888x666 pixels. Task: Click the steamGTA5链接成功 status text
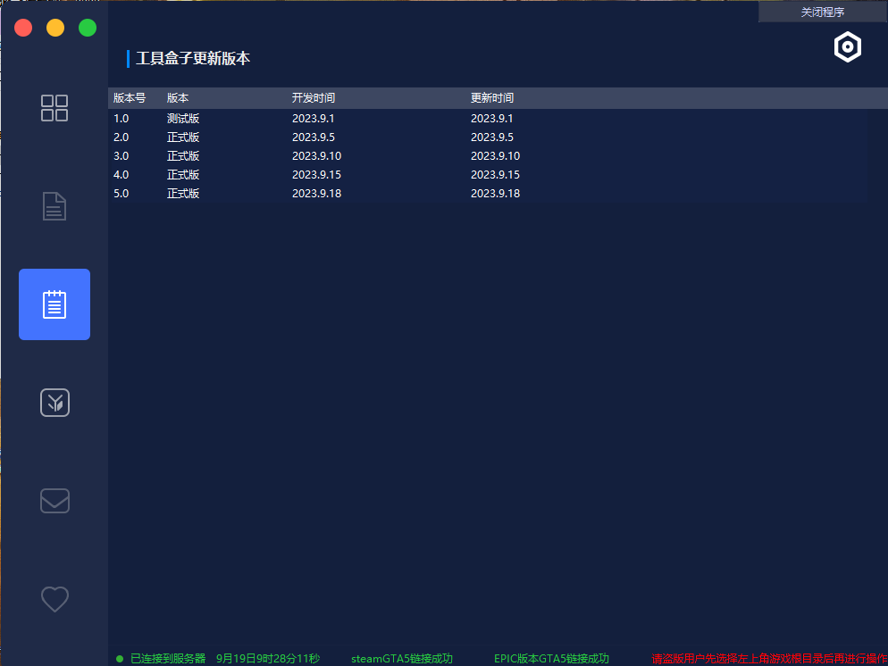[x=402, y=659]
